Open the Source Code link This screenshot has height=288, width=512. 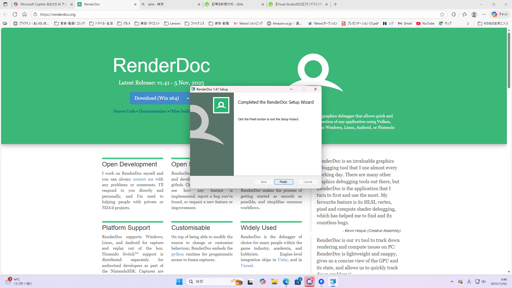[x=124, y=111]
